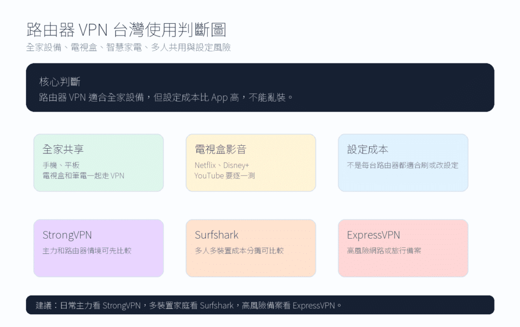Image resolution: width=520 pixels, height=327 pixels.
Task: Select the sentence 路由器 VPN 適合全家設備
Action: 166,97
